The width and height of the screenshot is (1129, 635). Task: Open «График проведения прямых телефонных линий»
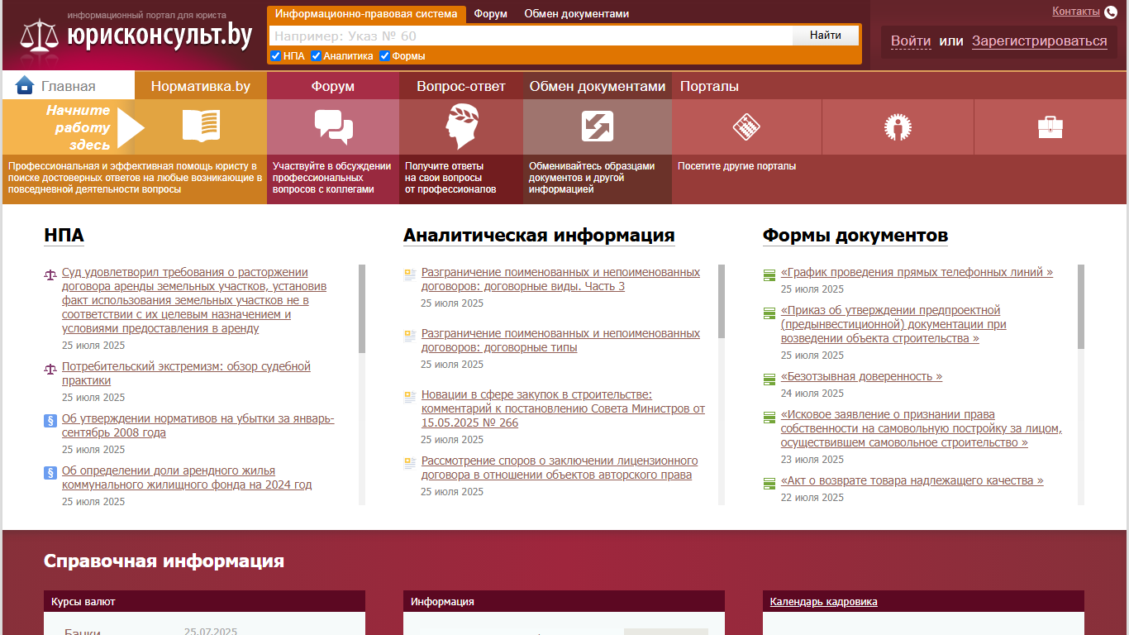click(x=917, y=273)
